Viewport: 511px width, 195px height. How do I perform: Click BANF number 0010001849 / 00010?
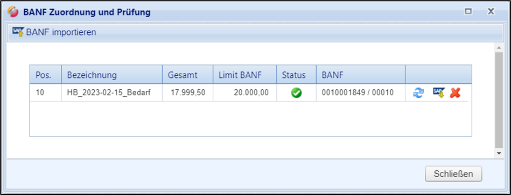tap(358, 92)
